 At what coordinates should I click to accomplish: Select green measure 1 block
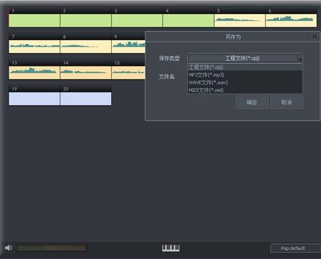[x=34, y=21]
